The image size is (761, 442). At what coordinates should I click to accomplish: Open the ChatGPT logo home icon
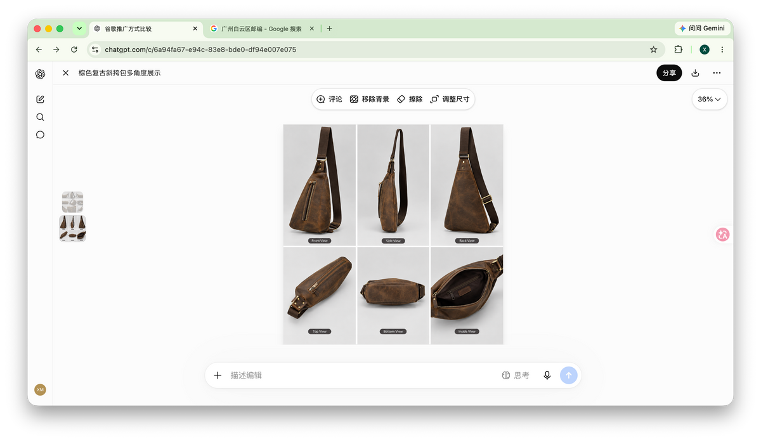coord(40,74)
